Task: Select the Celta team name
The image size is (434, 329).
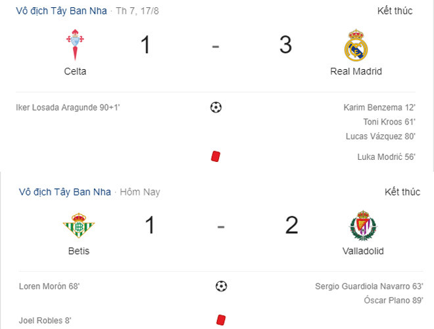Action: [75, 71]
